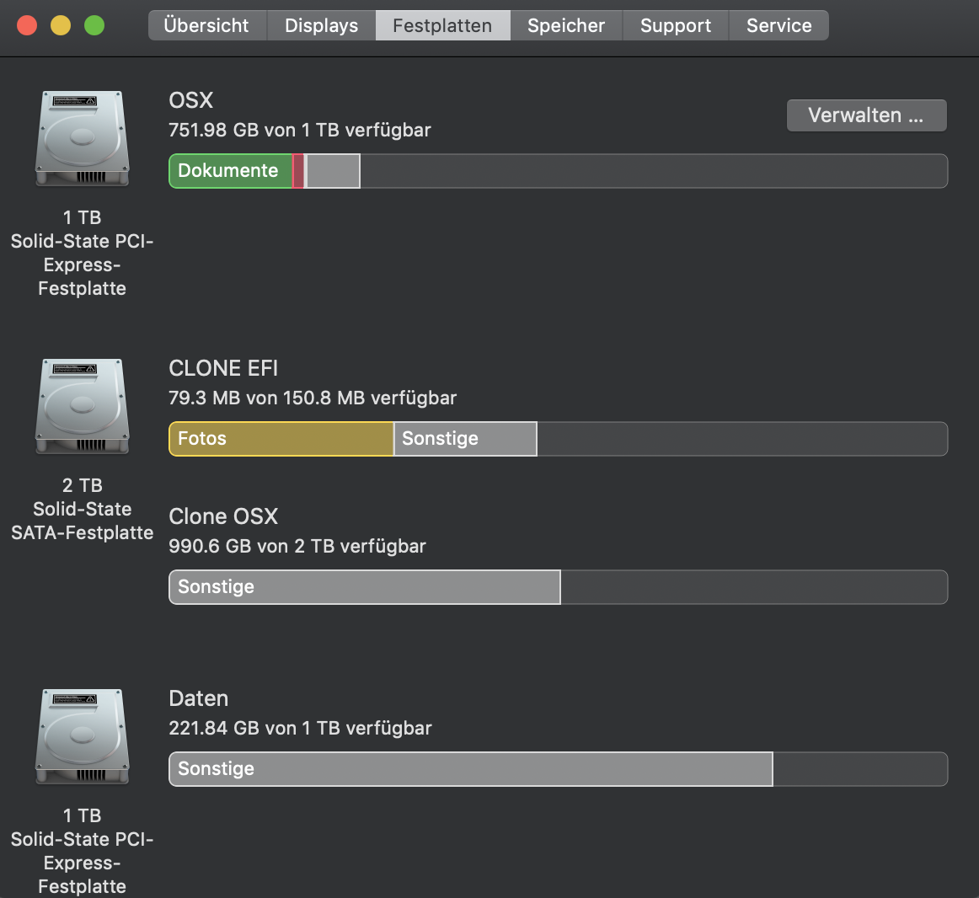
Task: Open the Support tab
Action: point(676,25)
